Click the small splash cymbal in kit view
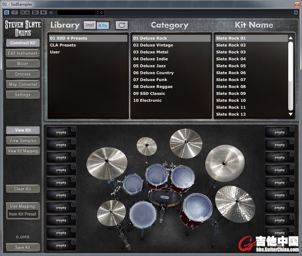Screen dimensions: 302x256 pos(147,146)
